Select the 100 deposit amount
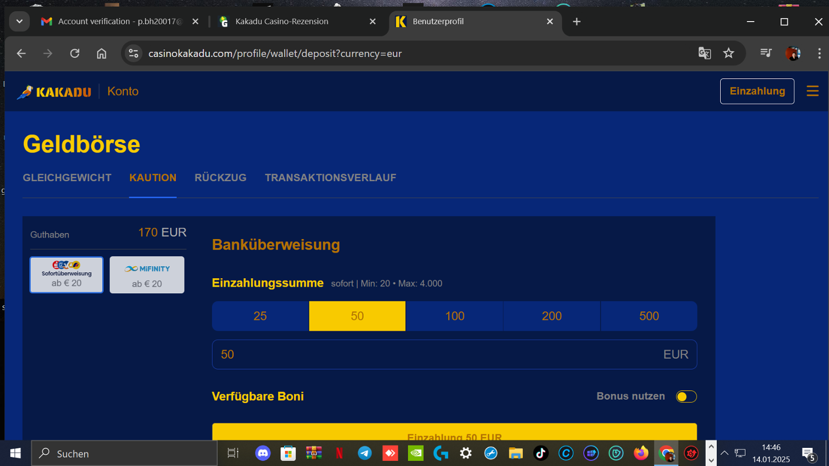The height and width of the screenshot is (466, 829). (x=454, y=316)
